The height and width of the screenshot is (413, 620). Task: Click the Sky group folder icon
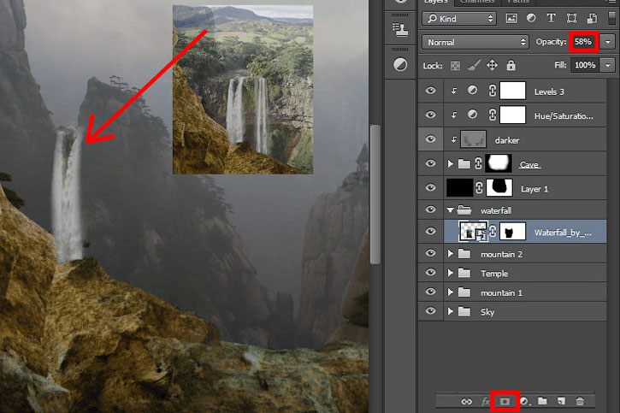[464, 311]
